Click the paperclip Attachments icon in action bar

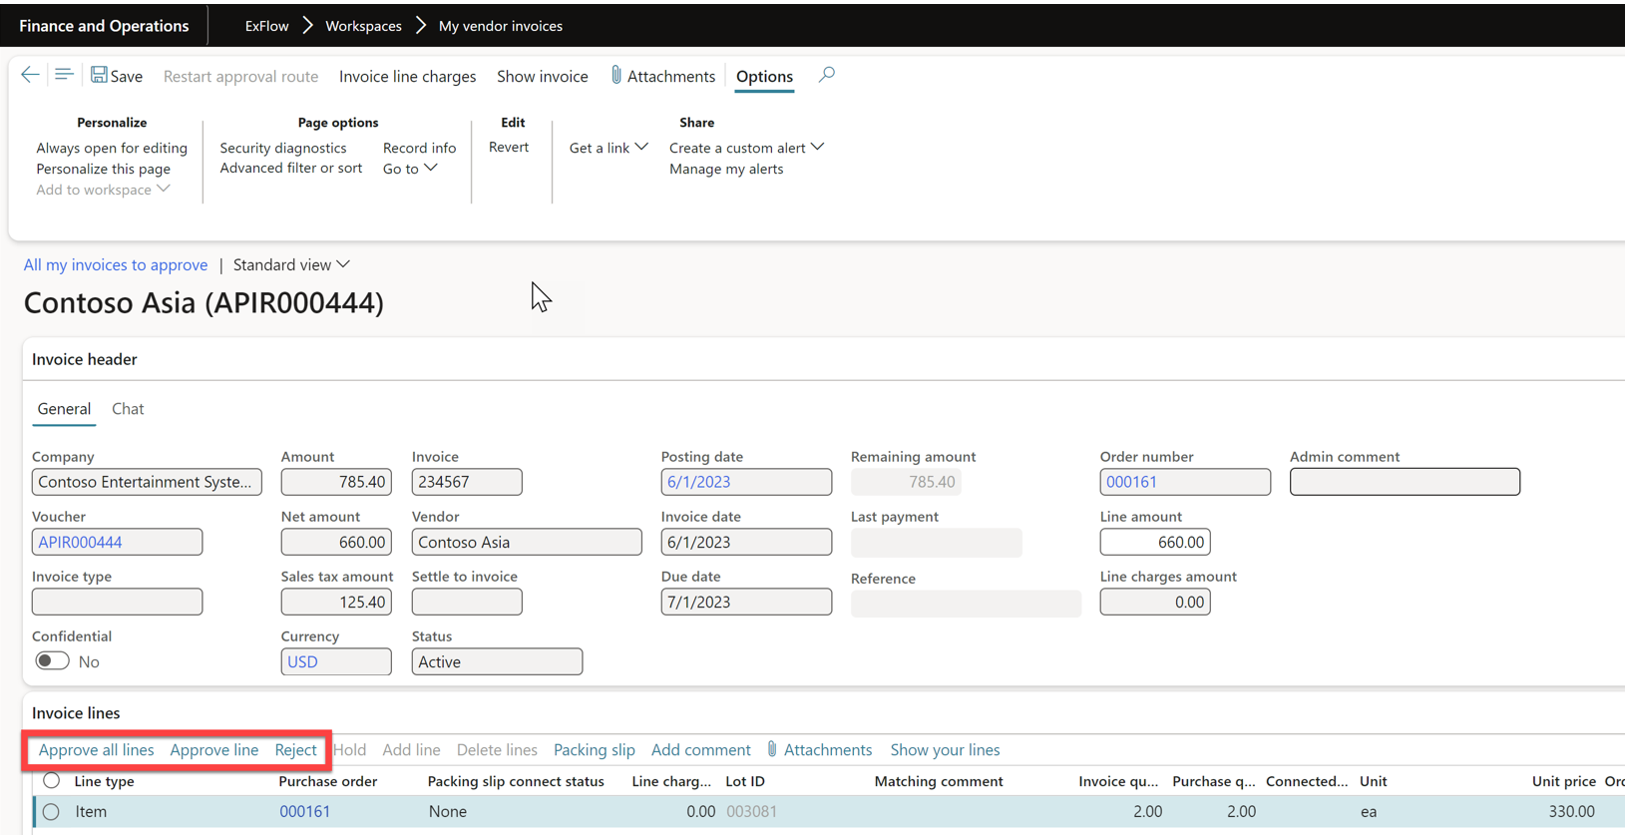[616, 75]
